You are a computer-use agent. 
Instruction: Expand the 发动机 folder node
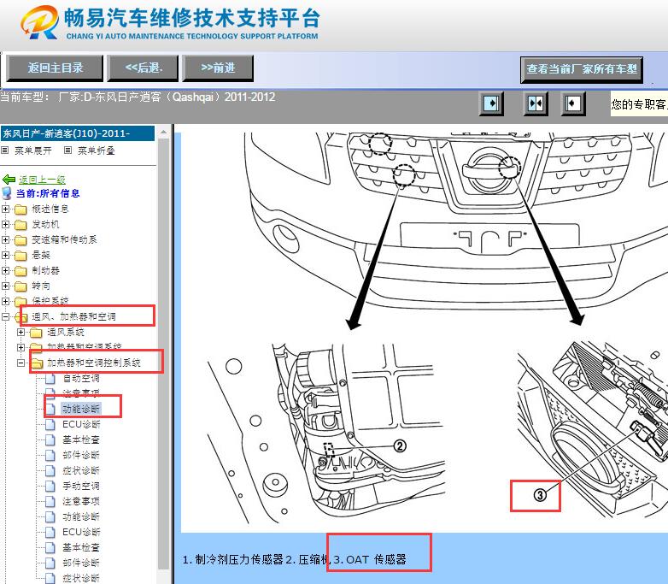pos(5,224)
